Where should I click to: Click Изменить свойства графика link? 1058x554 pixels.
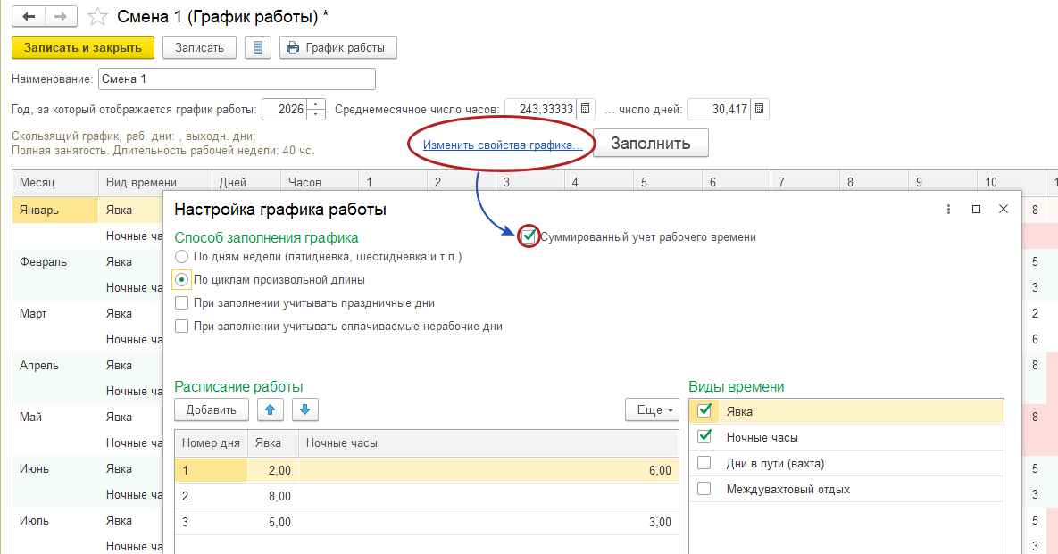pyautogui.click(x=503, y=145)
